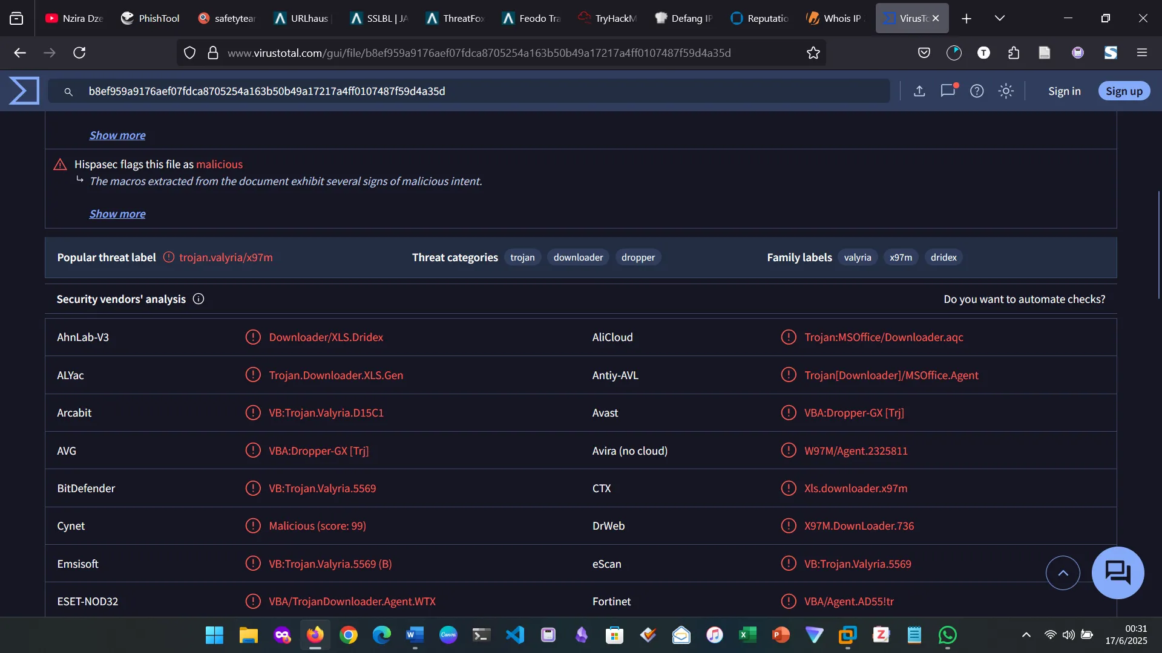
Task: Open the list all tabs dropdown chevron
Action: (1000, 18)
